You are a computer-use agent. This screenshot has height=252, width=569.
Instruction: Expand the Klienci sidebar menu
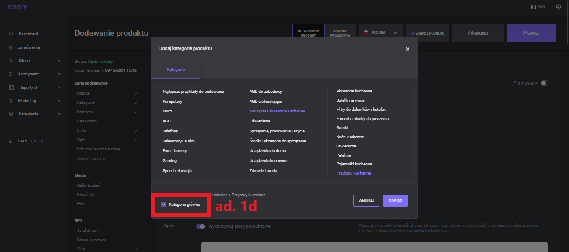(x=59, y=61)
